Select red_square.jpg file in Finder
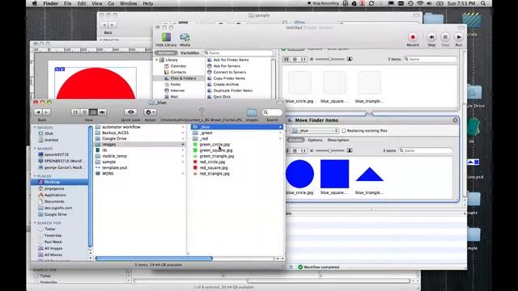This screenshot has width=518, height=291. pos(214,167)
